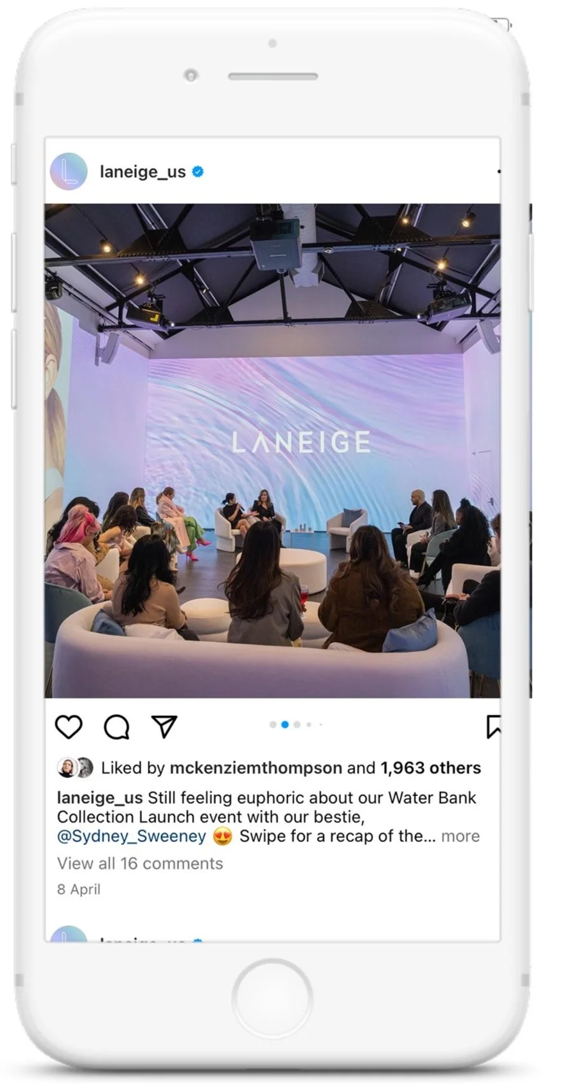Viewport: 569px width, 1087px height.
Task: Select the first carousel dot
Action: [273, 724]
